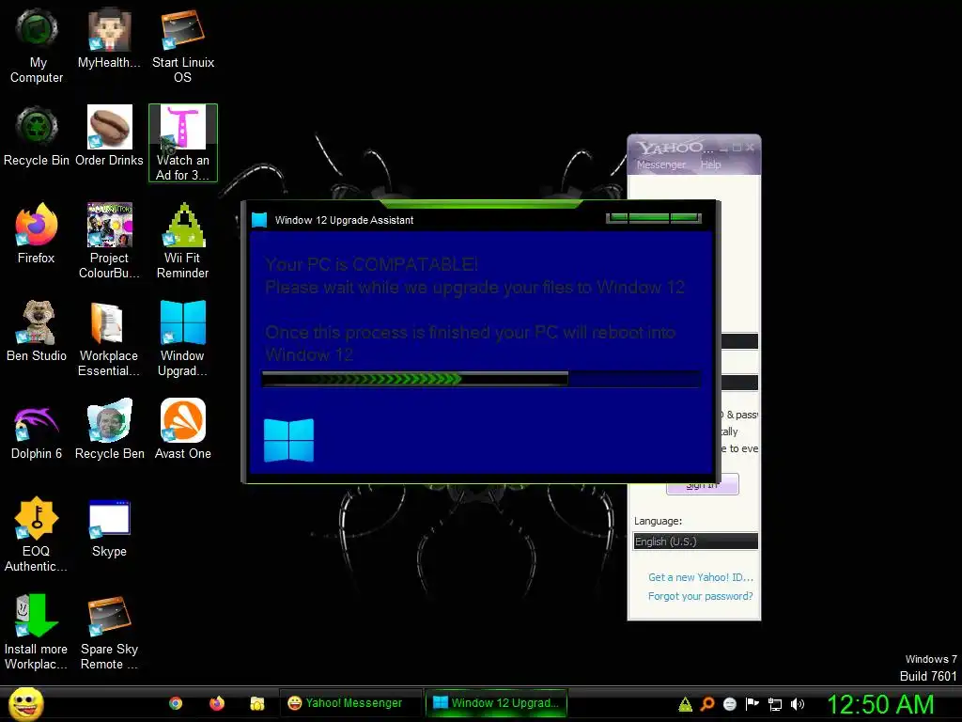
Task: Click Sign In button in Yahoo Messenger
Action: tap(703, 486)
